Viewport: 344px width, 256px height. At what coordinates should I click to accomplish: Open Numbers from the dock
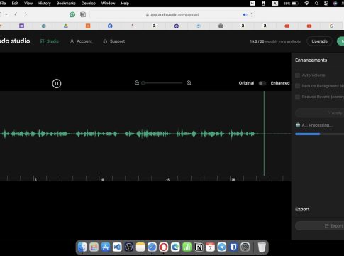coord(187,247)
